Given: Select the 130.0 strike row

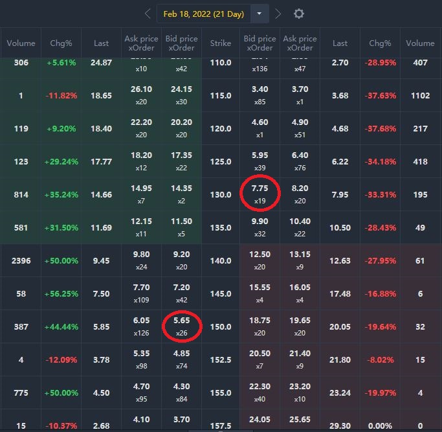Looking at the screenshot, I should point(221,195).
